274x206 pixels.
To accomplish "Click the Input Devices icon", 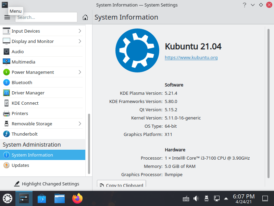I will tap(7, 31).
